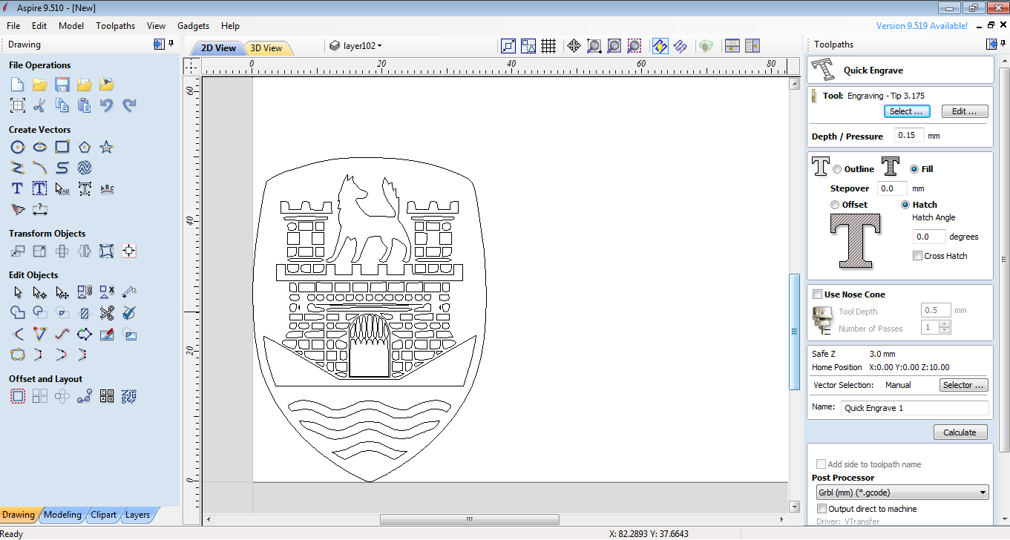Select the Outline radio button
Viewport: 1010px width, 540px height.
(837, 169)
